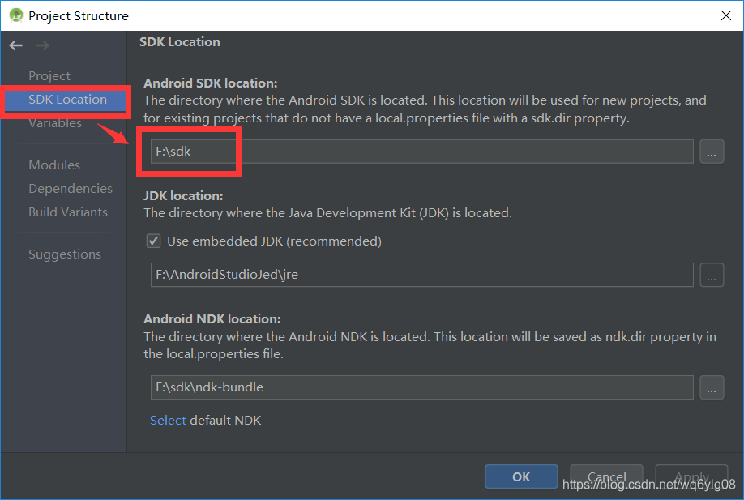Select the Project settings page
Image resolution: width=744 pixels, height=500 pixels.
49,75
